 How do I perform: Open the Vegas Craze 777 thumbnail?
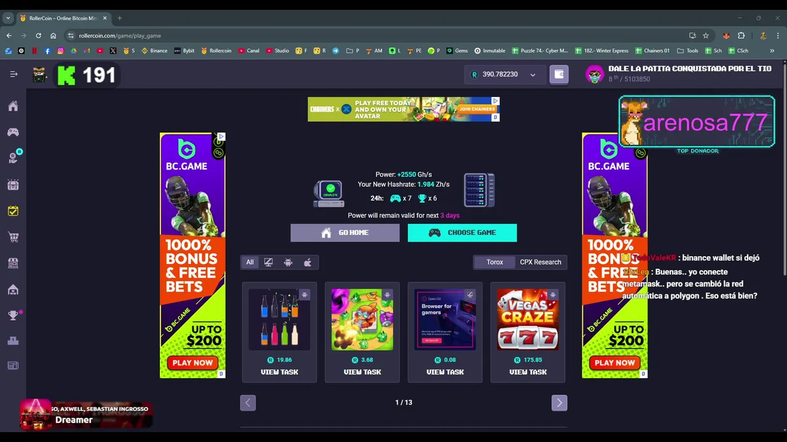[528, 320]
